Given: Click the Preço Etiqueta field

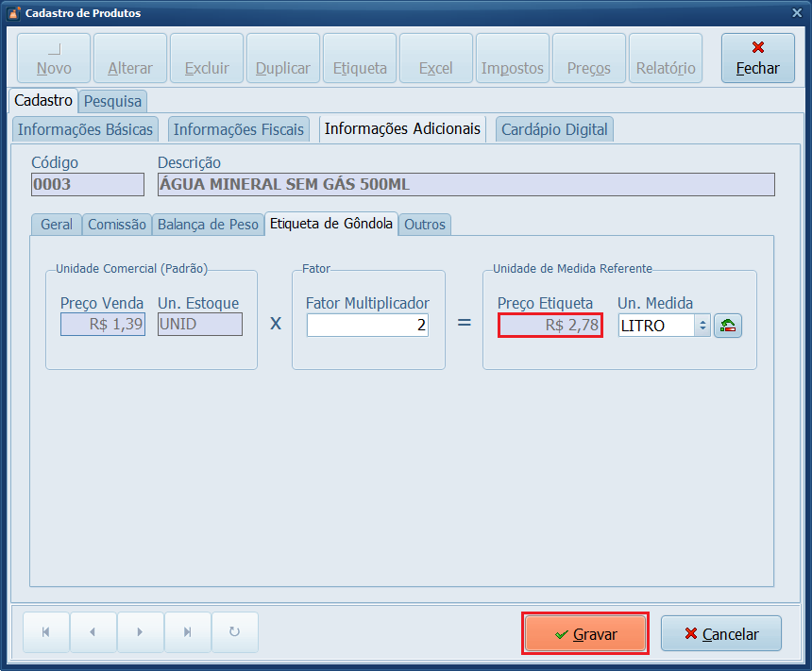Looking at the screenshot, I should (550, 326).
